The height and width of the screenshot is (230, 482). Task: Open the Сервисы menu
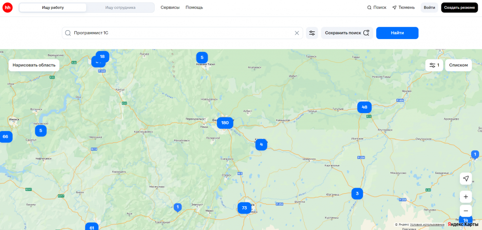pyautogui.click(x=170, y=8)
